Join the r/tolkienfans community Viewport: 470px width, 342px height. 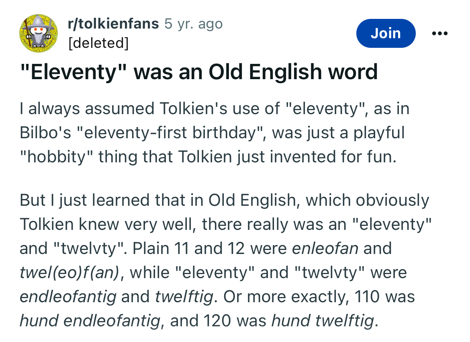[x=386, y=33]
